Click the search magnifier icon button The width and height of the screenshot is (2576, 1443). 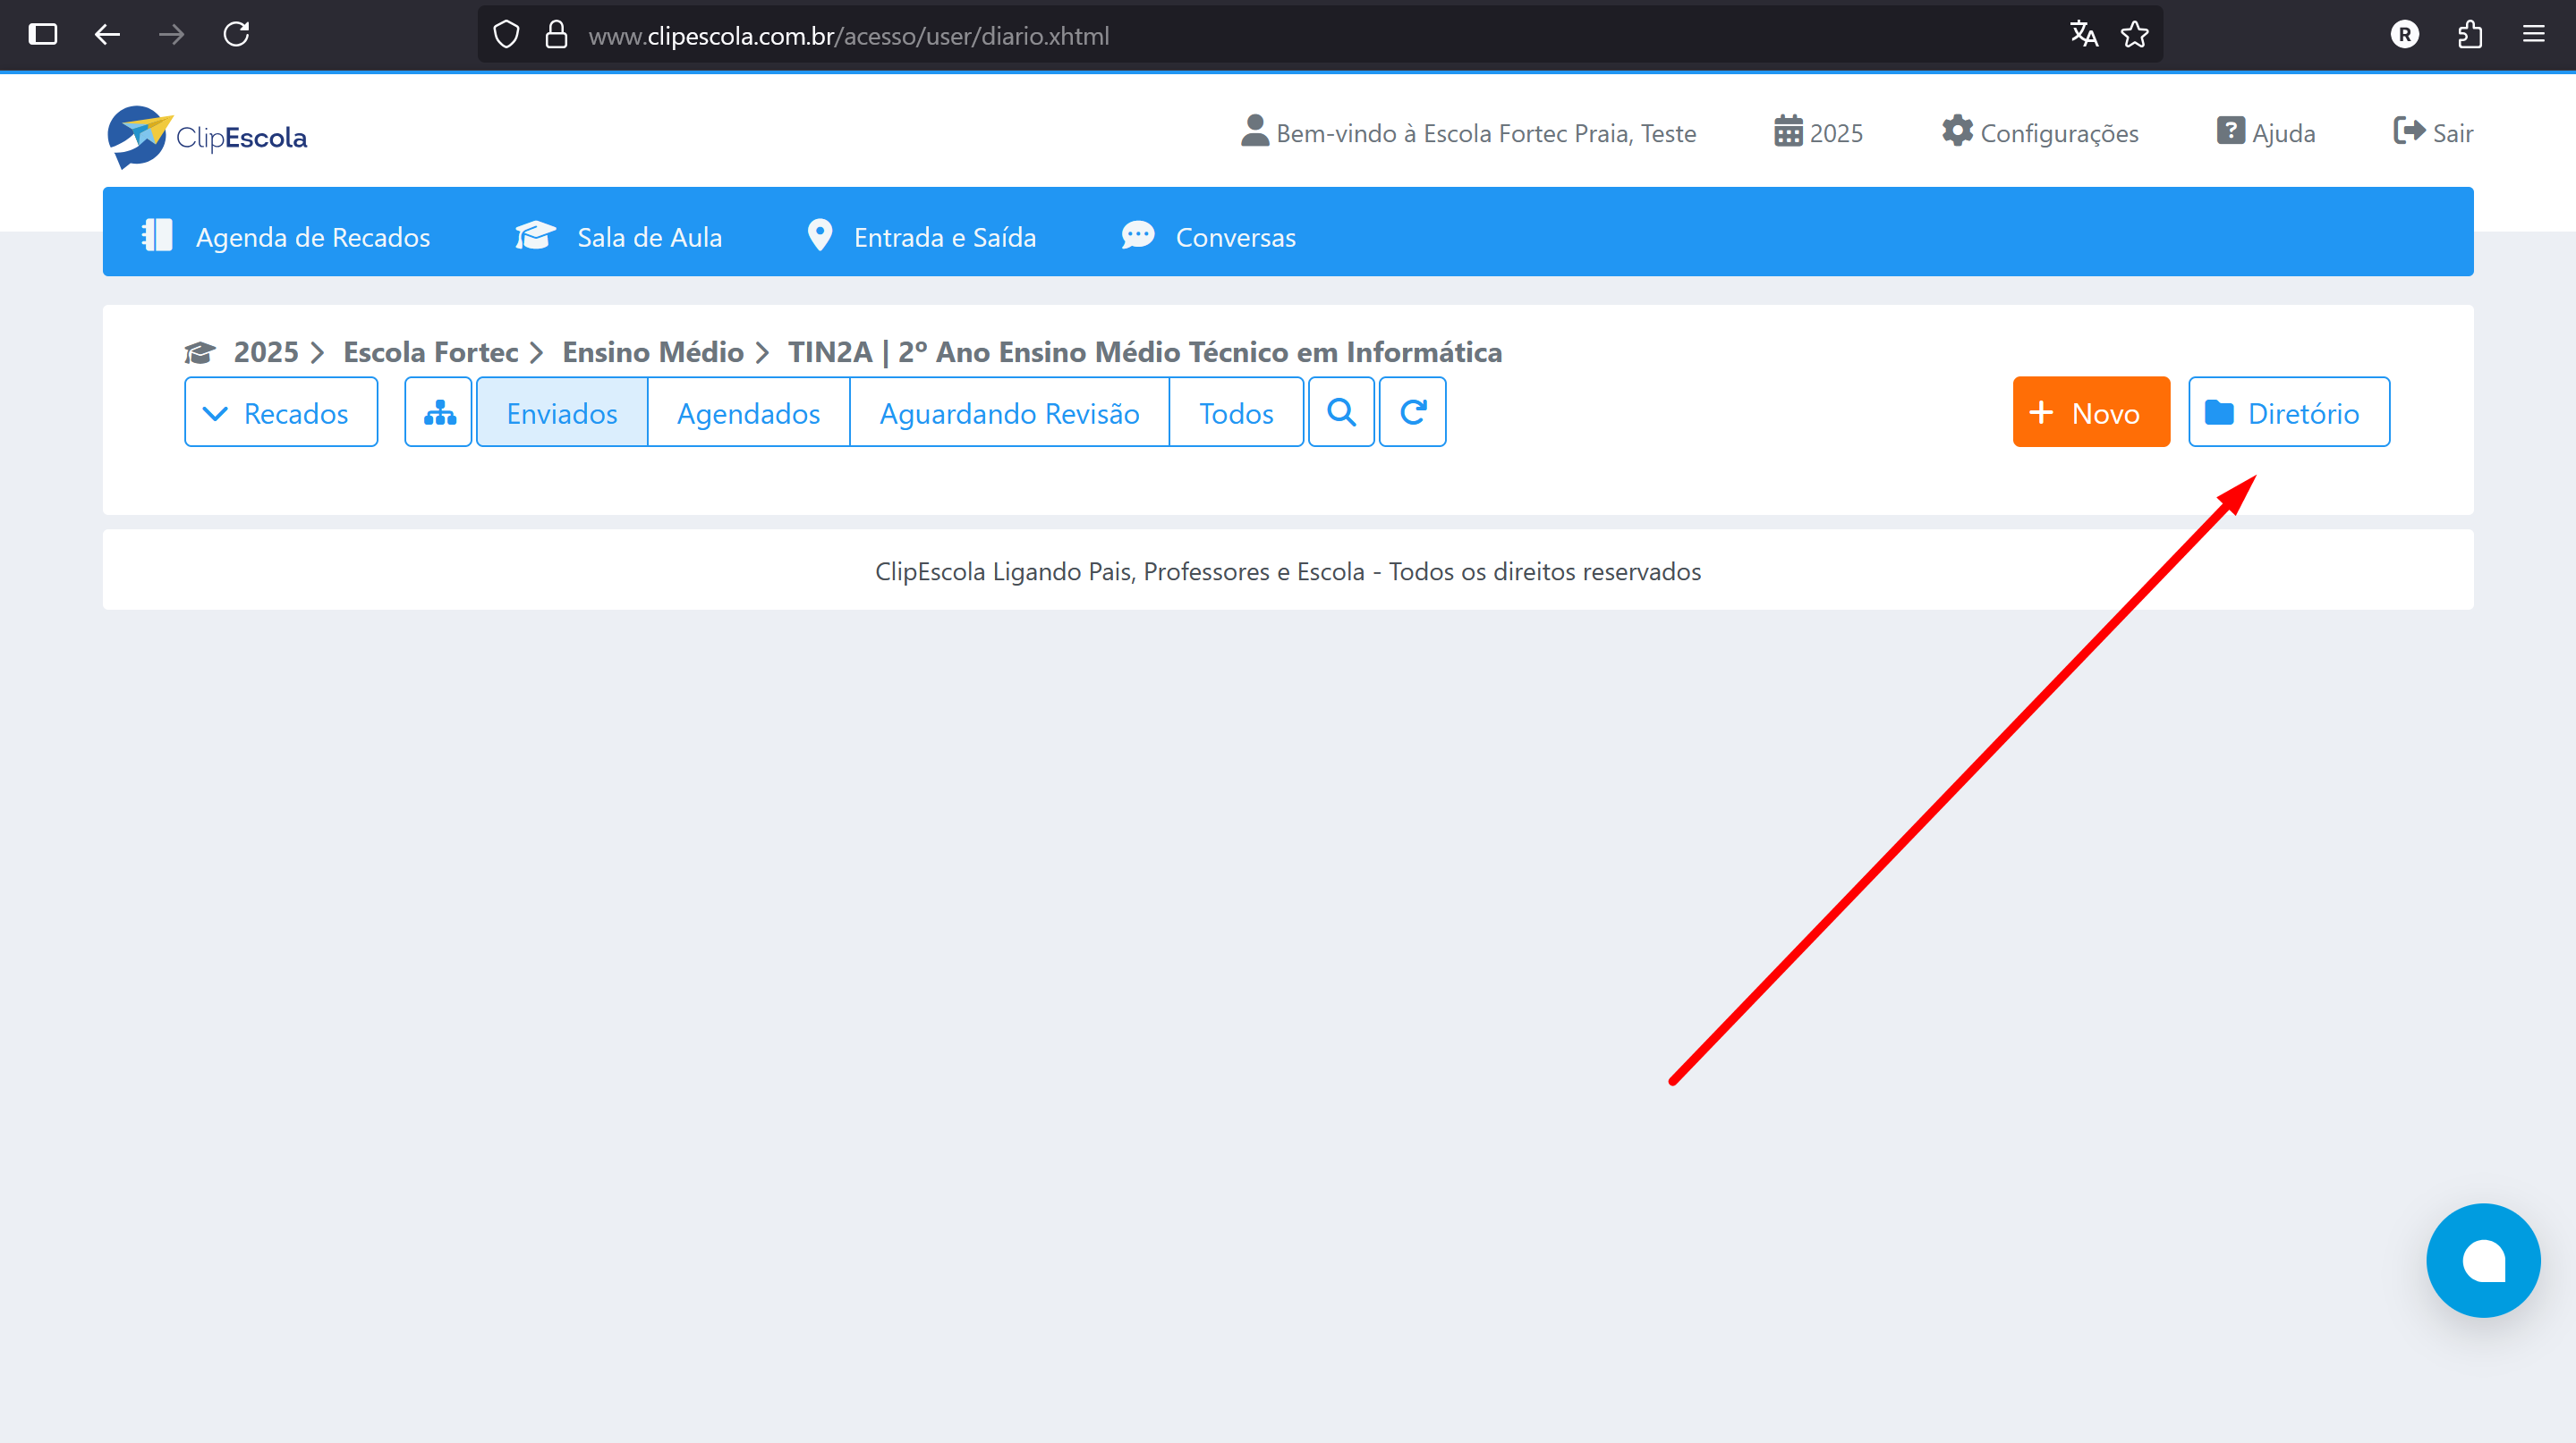[1341, 412]
